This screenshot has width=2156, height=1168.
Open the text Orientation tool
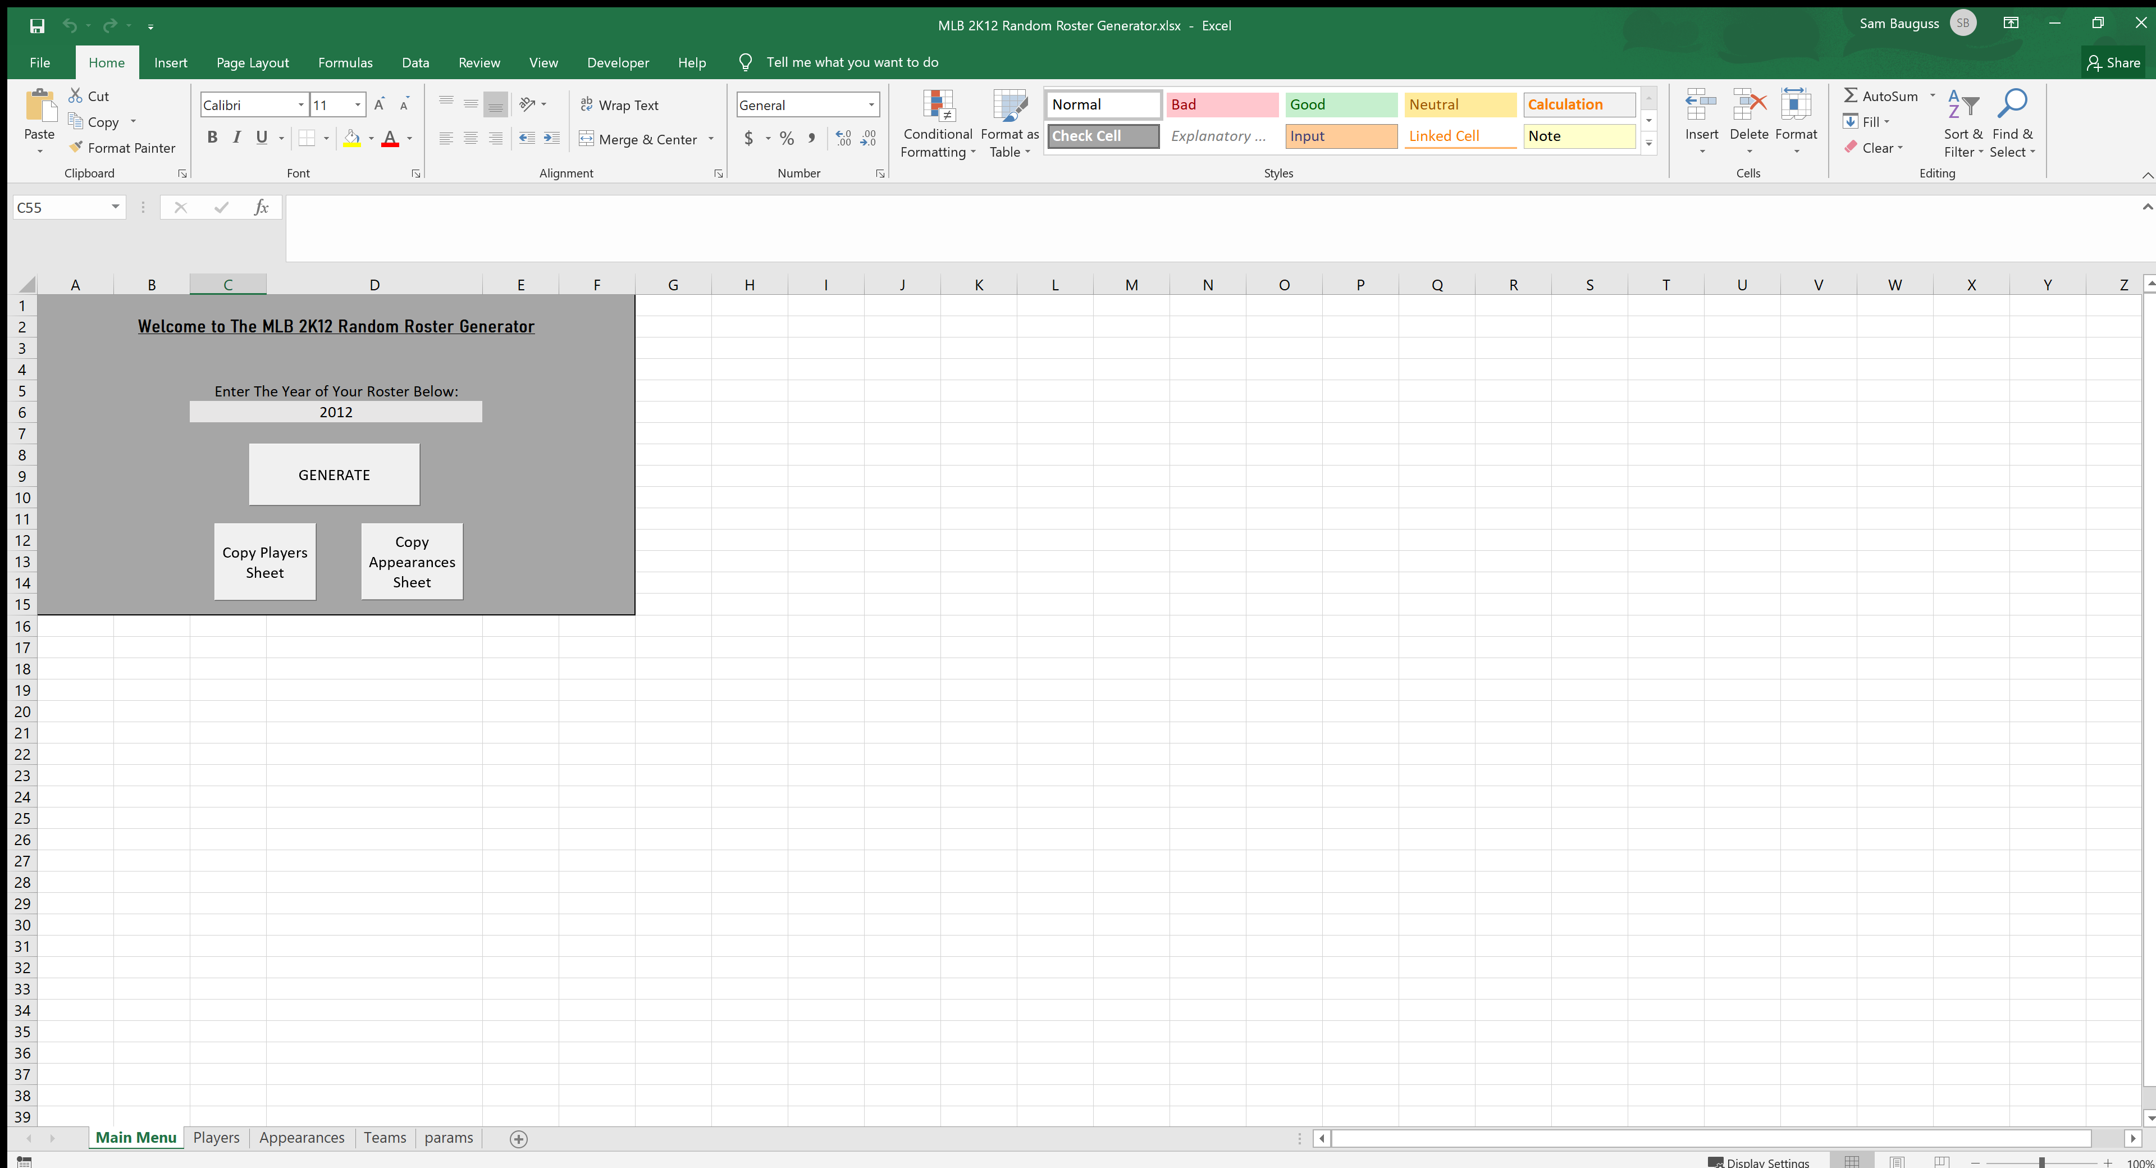click(527, 104)
